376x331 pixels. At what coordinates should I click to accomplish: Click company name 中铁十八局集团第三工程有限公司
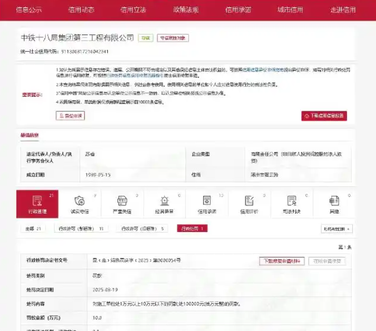pos(77,38)
